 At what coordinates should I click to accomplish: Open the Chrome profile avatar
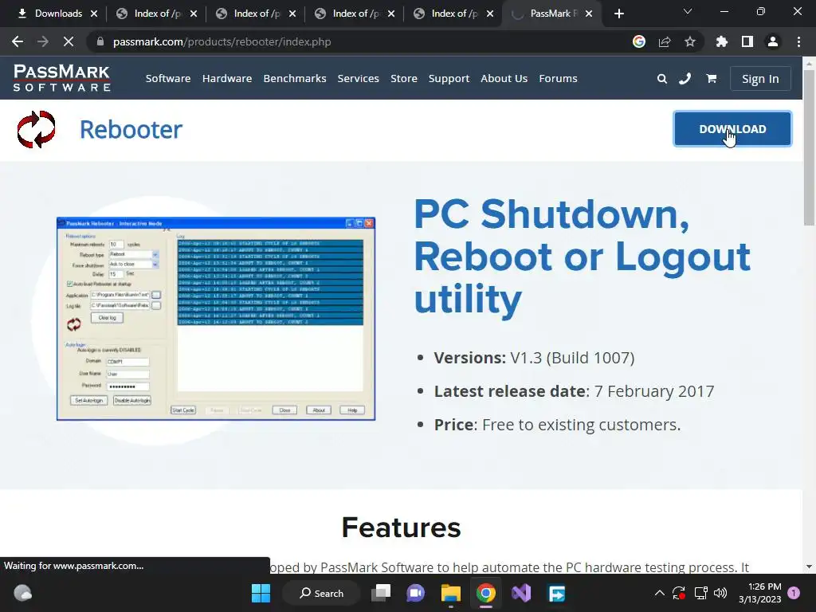point(773,41)
